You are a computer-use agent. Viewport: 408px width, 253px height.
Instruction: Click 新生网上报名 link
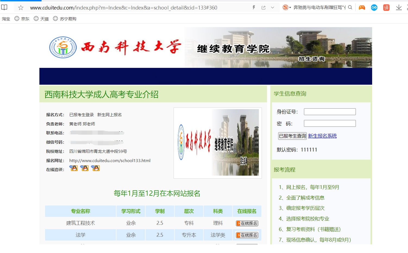(x=109, y=115)
